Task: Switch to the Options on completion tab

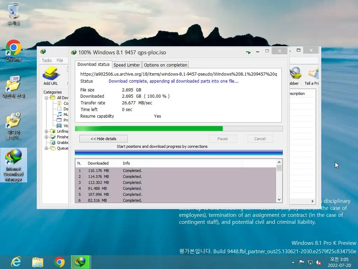Action: pyautogui.click(x=165, y=65)
